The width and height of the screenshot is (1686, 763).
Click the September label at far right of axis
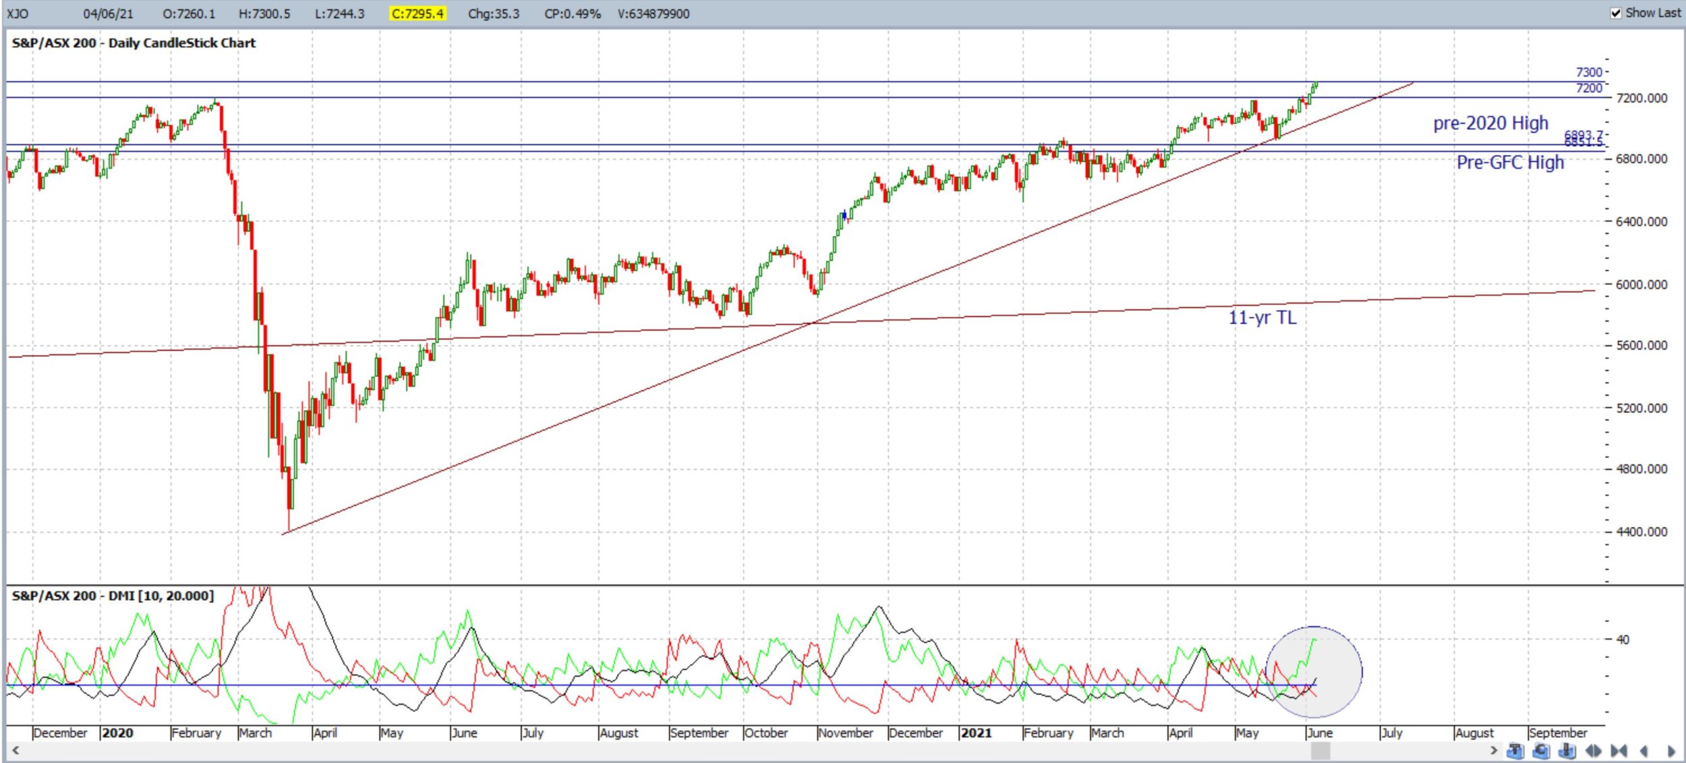point(1558,733)
